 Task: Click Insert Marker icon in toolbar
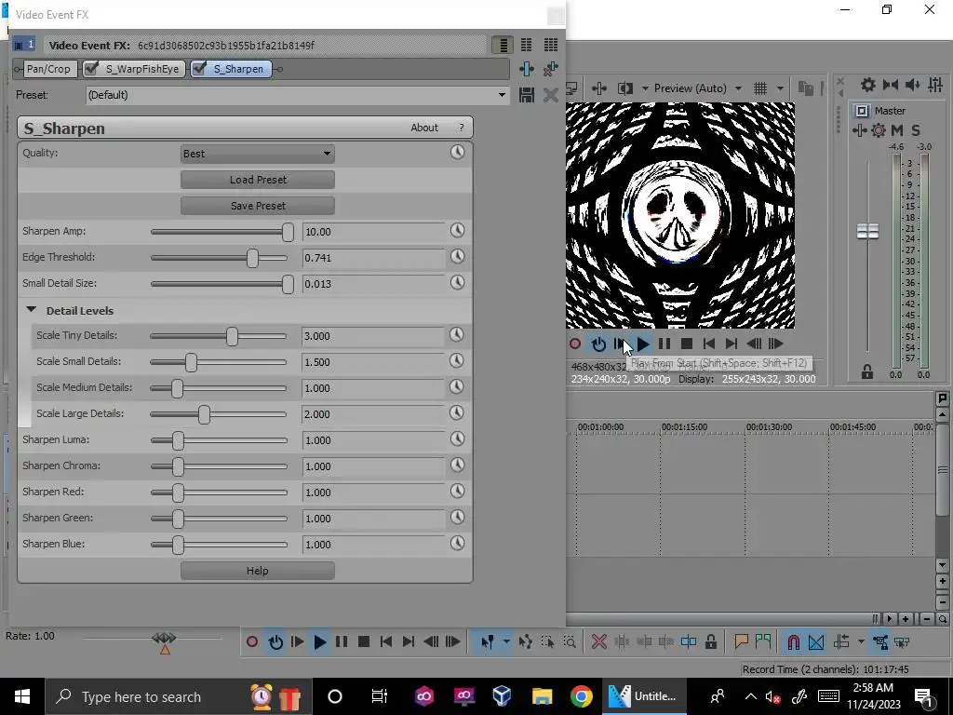741,642
